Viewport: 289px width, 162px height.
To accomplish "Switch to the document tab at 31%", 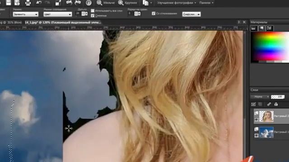I will [11, 22].
